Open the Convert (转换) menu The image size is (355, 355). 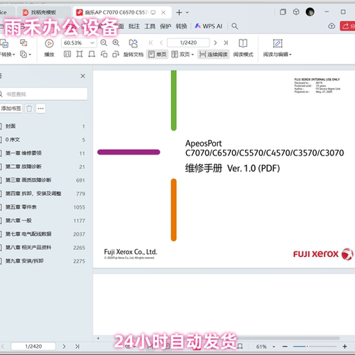181,26
